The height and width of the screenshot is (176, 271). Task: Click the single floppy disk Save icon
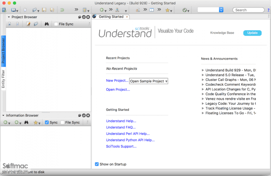point(44,10)
